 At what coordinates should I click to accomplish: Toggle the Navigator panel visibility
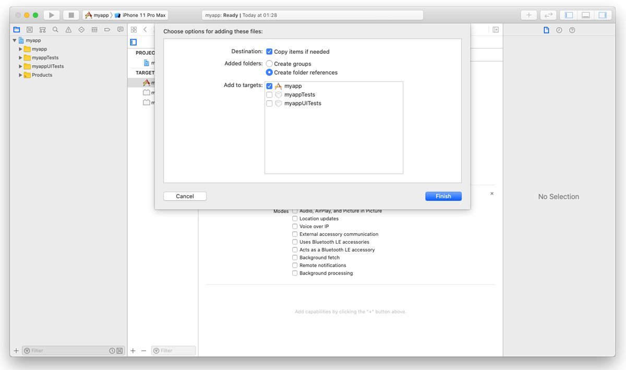[569, 15]
